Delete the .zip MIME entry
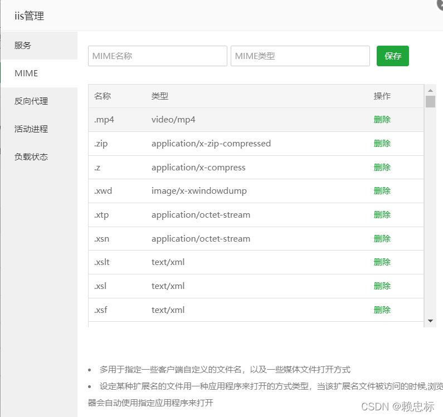Viewport: 443px width, 417px height. click(x=382, y=144)
